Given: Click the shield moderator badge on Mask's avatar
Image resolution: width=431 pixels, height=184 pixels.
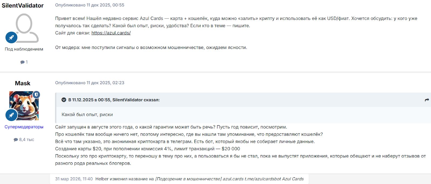Looking at the screenshot, I should point(36,95).
